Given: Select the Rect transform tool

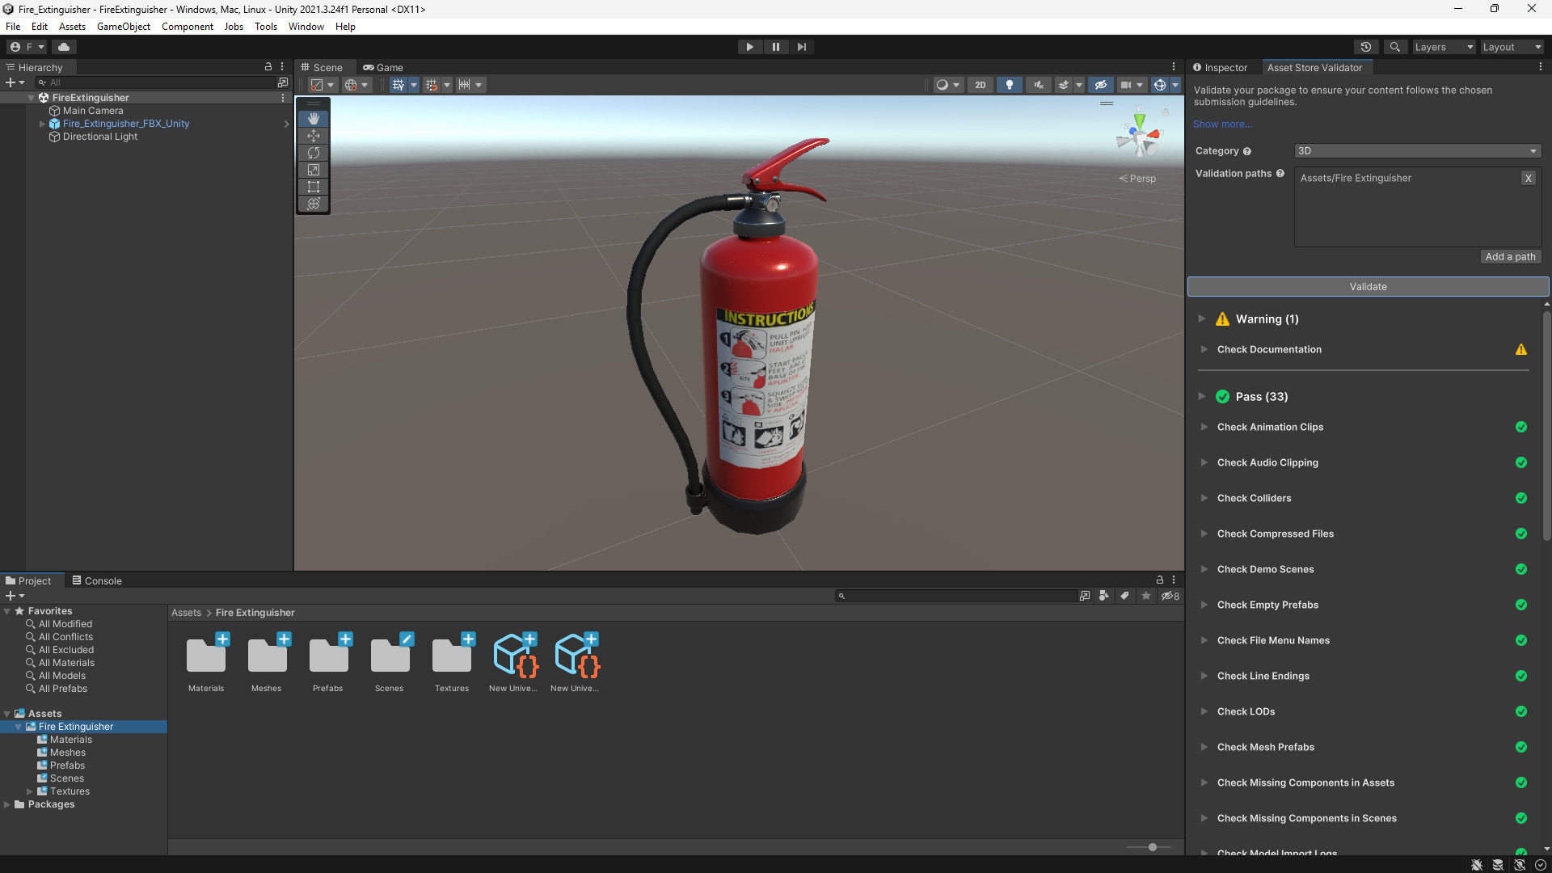Looking at the screenshot, I should tap(314, 187).
